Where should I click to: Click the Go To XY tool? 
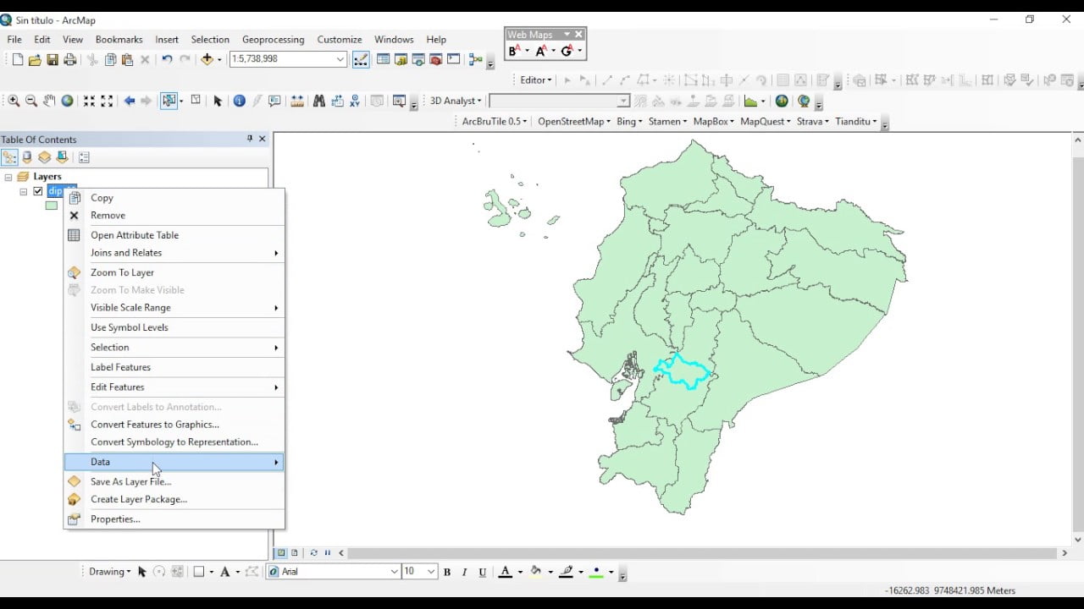pos(355,101)
